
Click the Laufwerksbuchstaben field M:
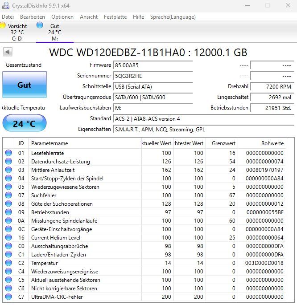coord(153,108)
